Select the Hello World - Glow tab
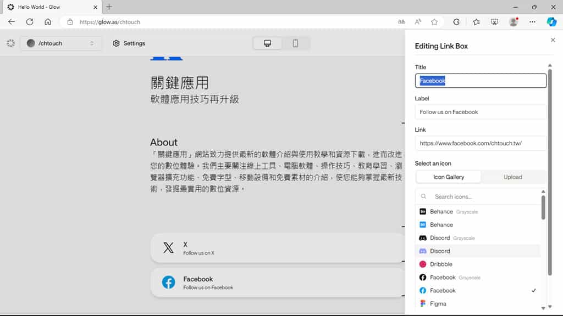Screen dimensions: 563x316 [52, 7]
